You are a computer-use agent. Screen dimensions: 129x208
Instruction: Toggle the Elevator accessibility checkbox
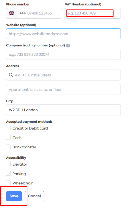click(8, 164)
